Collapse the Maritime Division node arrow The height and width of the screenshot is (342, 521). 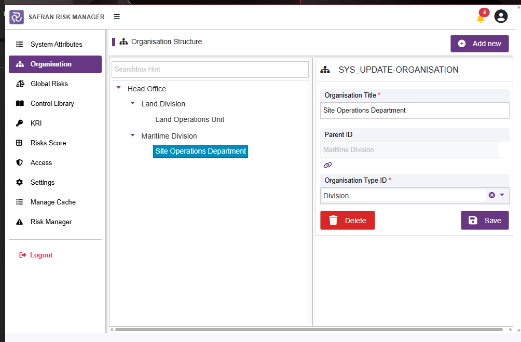(x=132, y=135)
